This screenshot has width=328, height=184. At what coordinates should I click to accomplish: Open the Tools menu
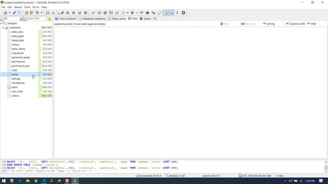pyautogui.click(x=27, y=7)
